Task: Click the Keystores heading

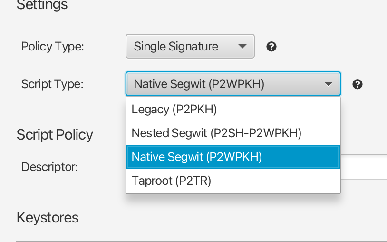Action: [48, 218]
